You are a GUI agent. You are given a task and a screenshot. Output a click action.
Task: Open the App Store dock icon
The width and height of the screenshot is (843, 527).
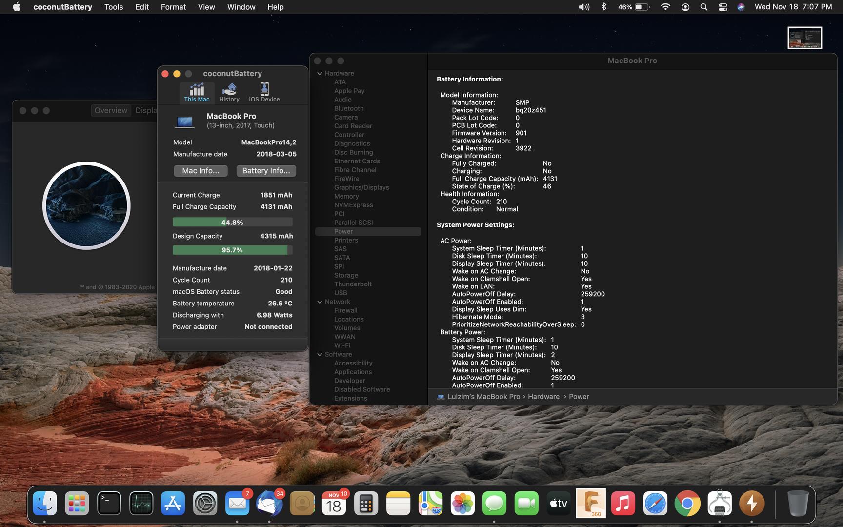point(173,503)
